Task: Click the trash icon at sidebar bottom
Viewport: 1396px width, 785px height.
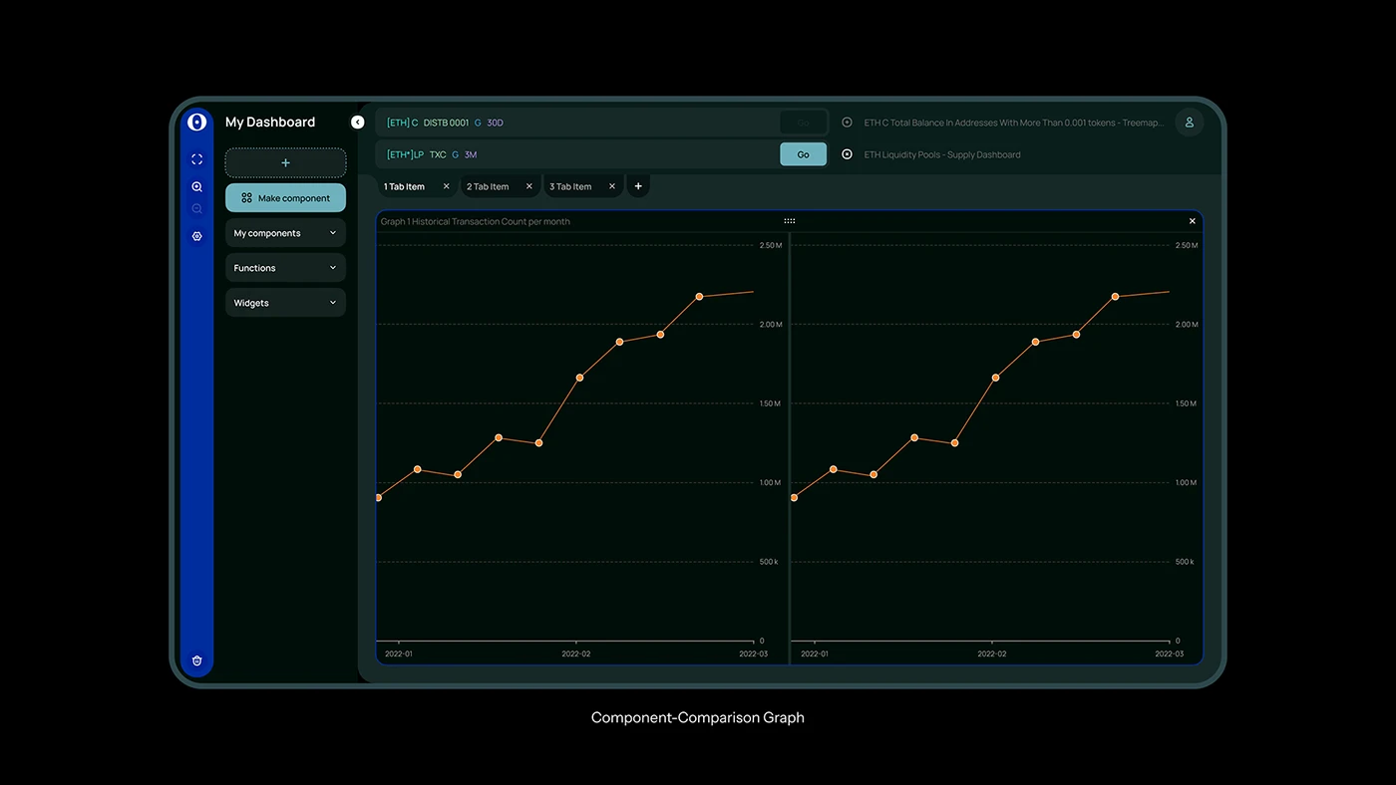Action: (196, 659)
